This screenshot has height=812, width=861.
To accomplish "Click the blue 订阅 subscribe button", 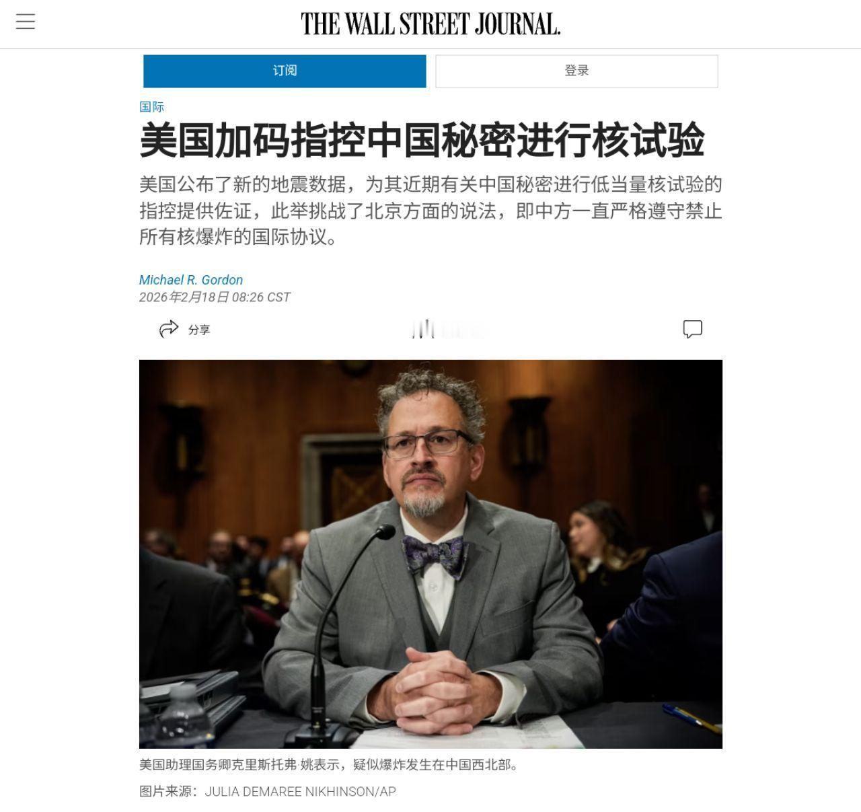I will 285,71.
